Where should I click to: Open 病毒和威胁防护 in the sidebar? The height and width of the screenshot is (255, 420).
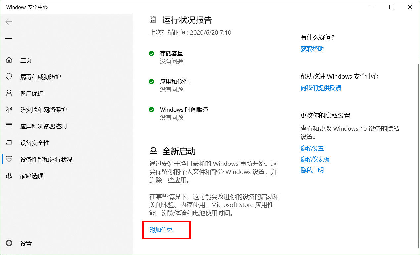point(35,76)
